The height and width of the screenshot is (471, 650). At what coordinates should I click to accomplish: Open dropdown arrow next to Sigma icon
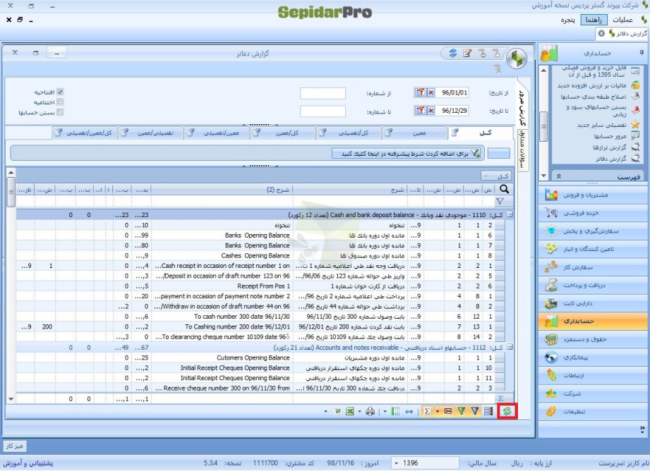pyautogui.click(x=438, y=411)
